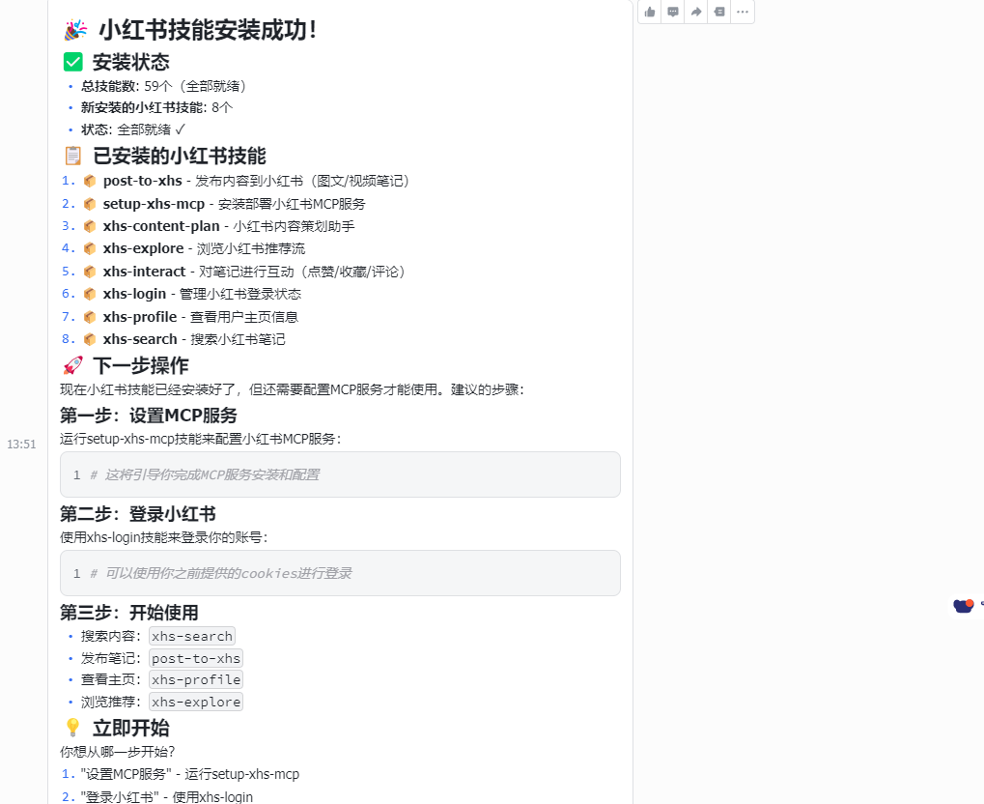Click the rocket icon next to 下一步操作
This screenshot has height=804, width=984.
74,365
